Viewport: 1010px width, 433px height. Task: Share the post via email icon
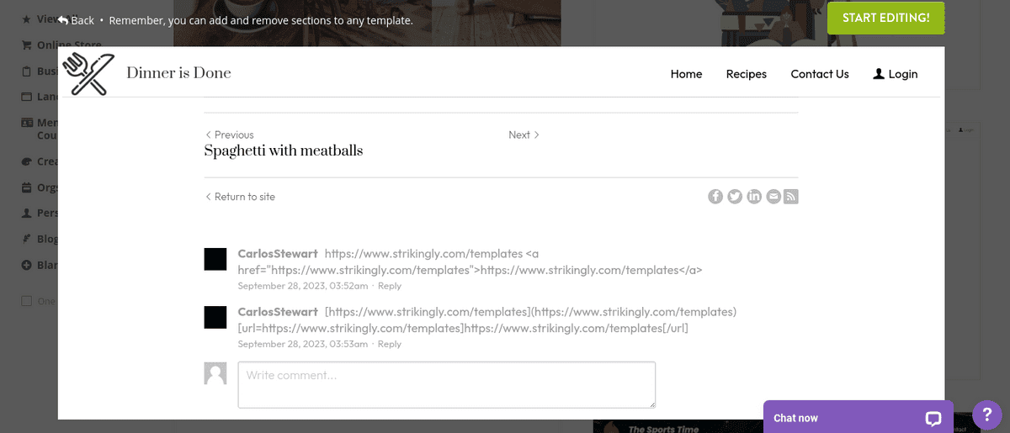point(773,197)
